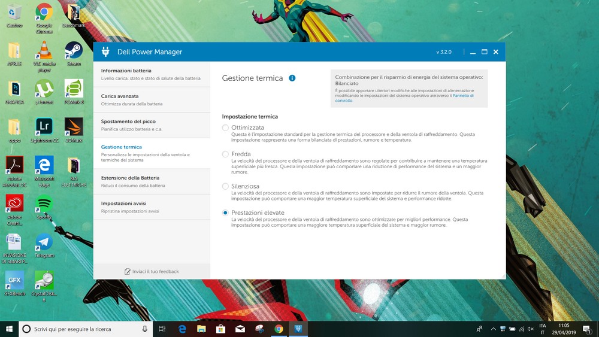Open File Explorer from taskbar
Screen dimensions: 599x337
(x=201, y=329)
